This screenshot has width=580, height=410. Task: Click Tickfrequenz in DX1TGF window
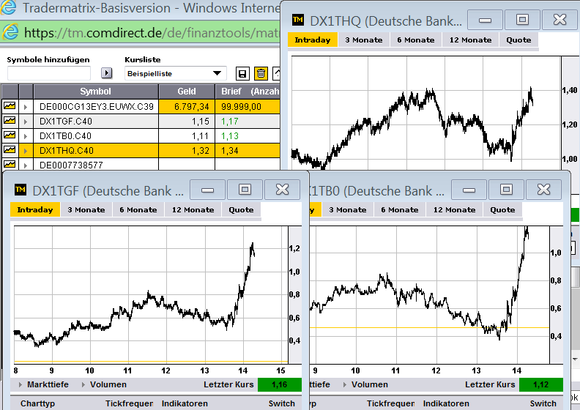(129, 403)
